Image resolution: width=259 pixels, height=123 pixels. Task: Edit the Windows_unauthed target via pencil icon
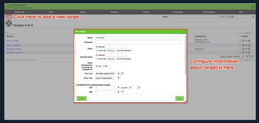243,52
